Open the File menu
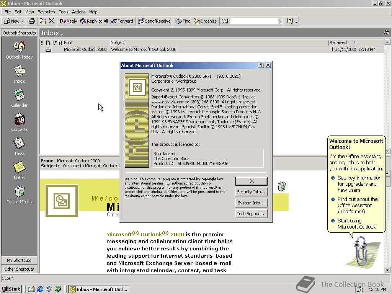The height and width of the screenshot is (294, 392). pos(8,12)
